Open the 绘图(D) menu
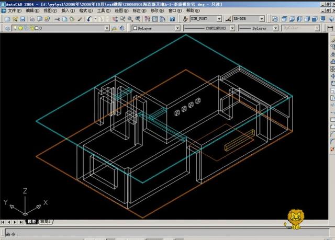The image size is (335, 240). [x=121, y=10]
